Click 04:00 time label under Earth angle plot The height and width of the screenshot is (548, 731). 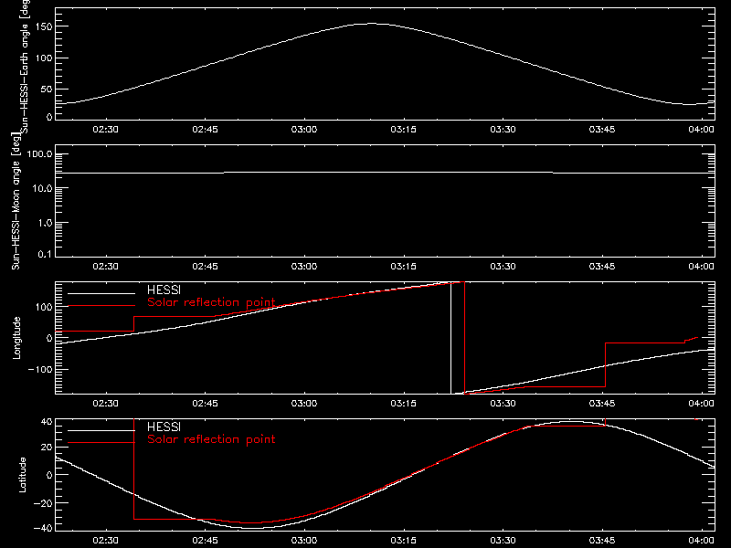701,130
